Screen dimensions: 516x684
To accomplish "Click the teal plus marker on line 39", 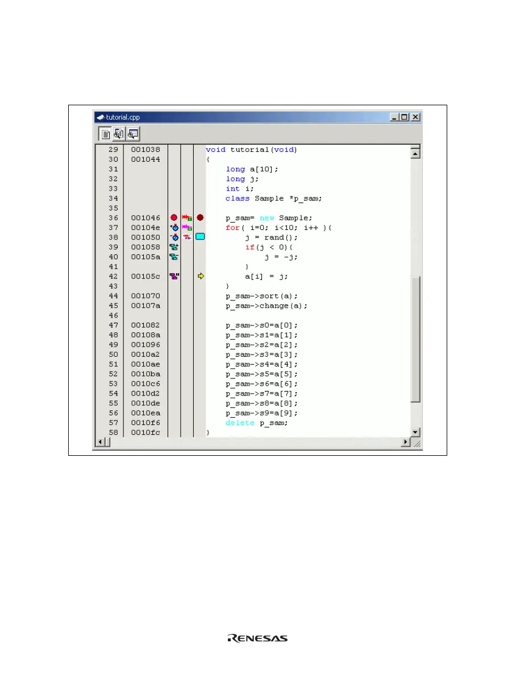I will click(174, 246).
